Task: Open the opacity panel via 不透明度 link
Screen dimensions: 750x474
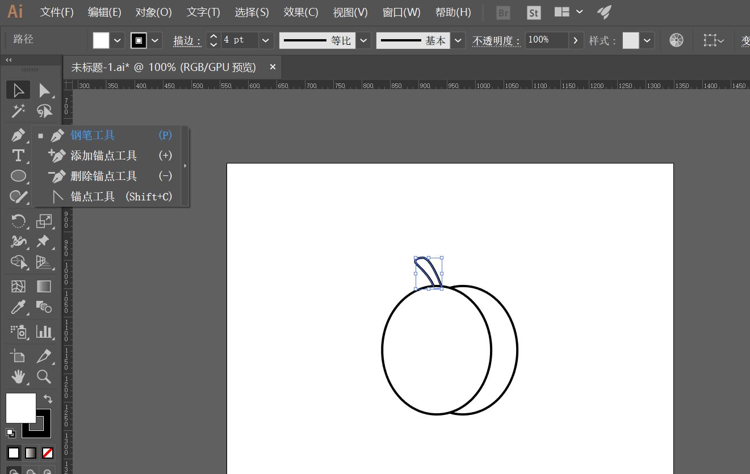Action: [495, 41]
